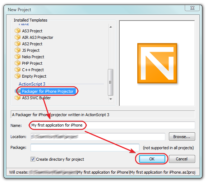This screenshot has height=183, width=207.
Task: Select Packager for iPhone Projector template
Action: tap(48, 91)
